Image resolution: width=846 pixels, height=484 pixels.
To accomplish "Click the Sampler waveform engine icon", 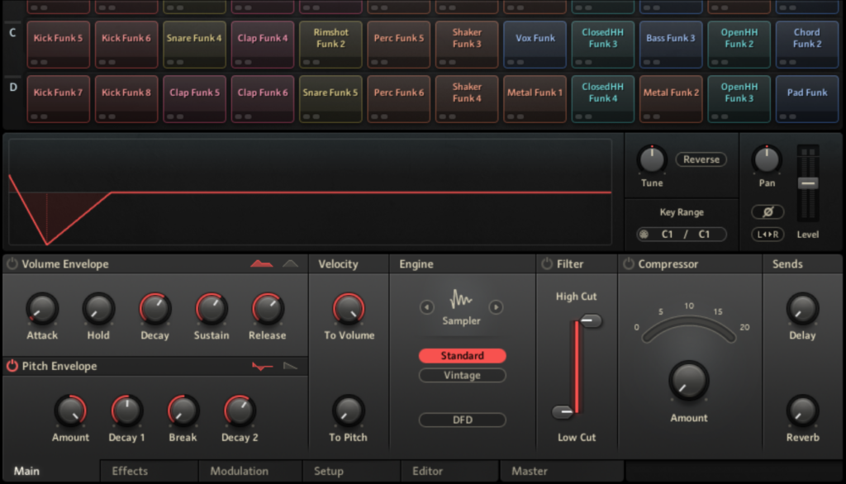I will [461, 299].
